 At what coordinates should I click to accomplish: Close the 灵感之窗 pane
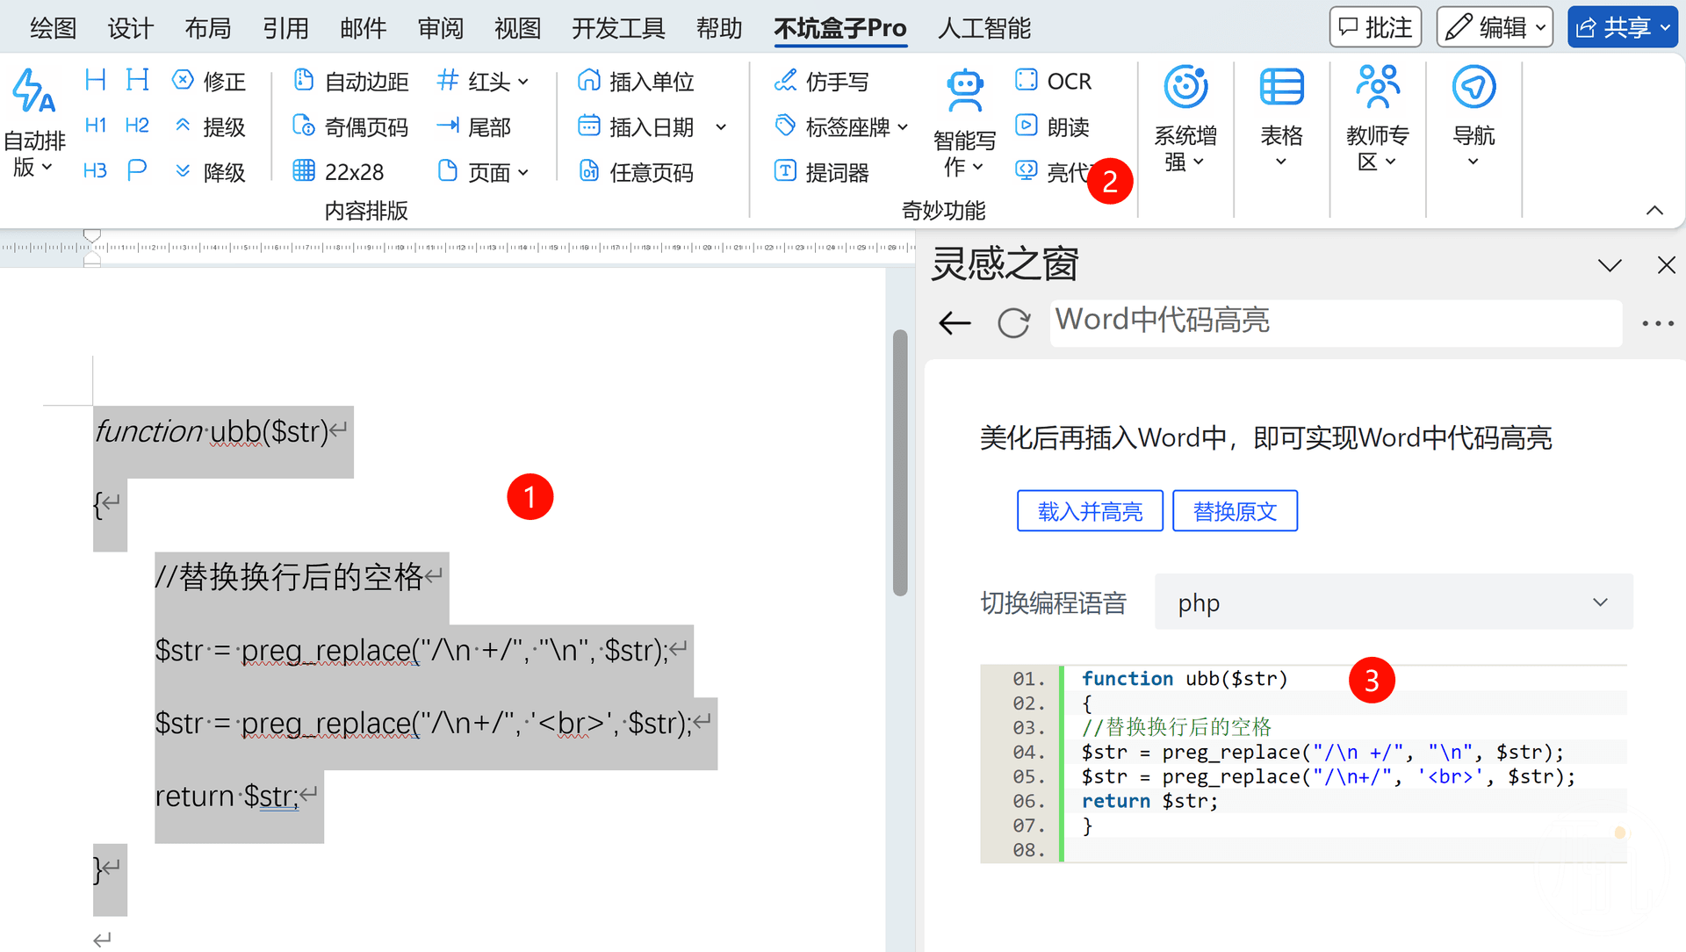coord(1666,265)
